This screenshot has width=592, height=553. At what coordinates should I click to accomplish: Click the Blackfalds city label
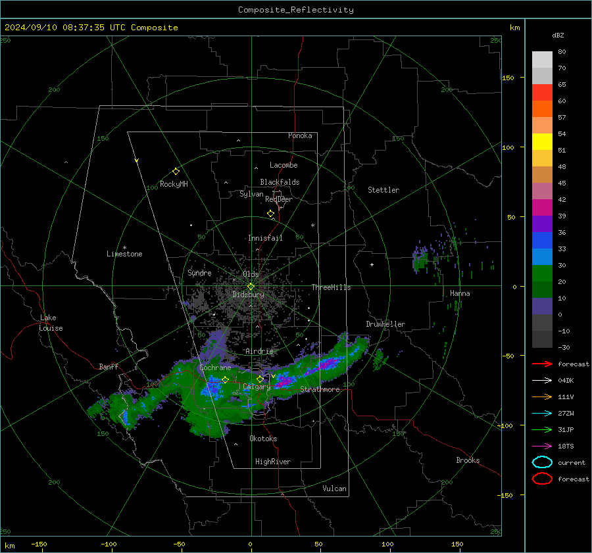pyautogui.click(x=280, y=182)
